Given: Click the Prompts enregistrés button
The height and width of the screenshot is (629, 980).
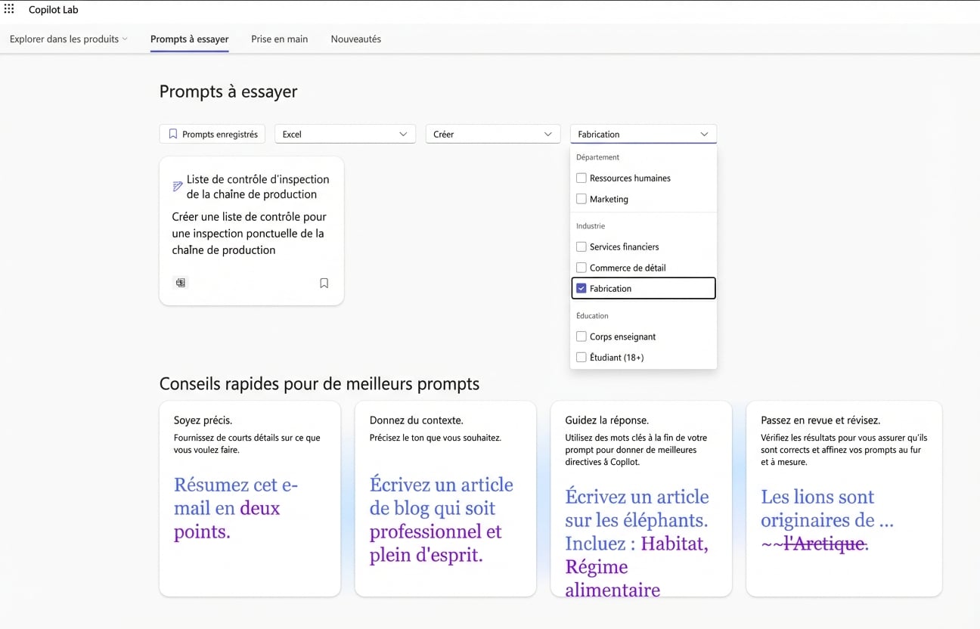Looking at the screenshot, I should 212,133.
